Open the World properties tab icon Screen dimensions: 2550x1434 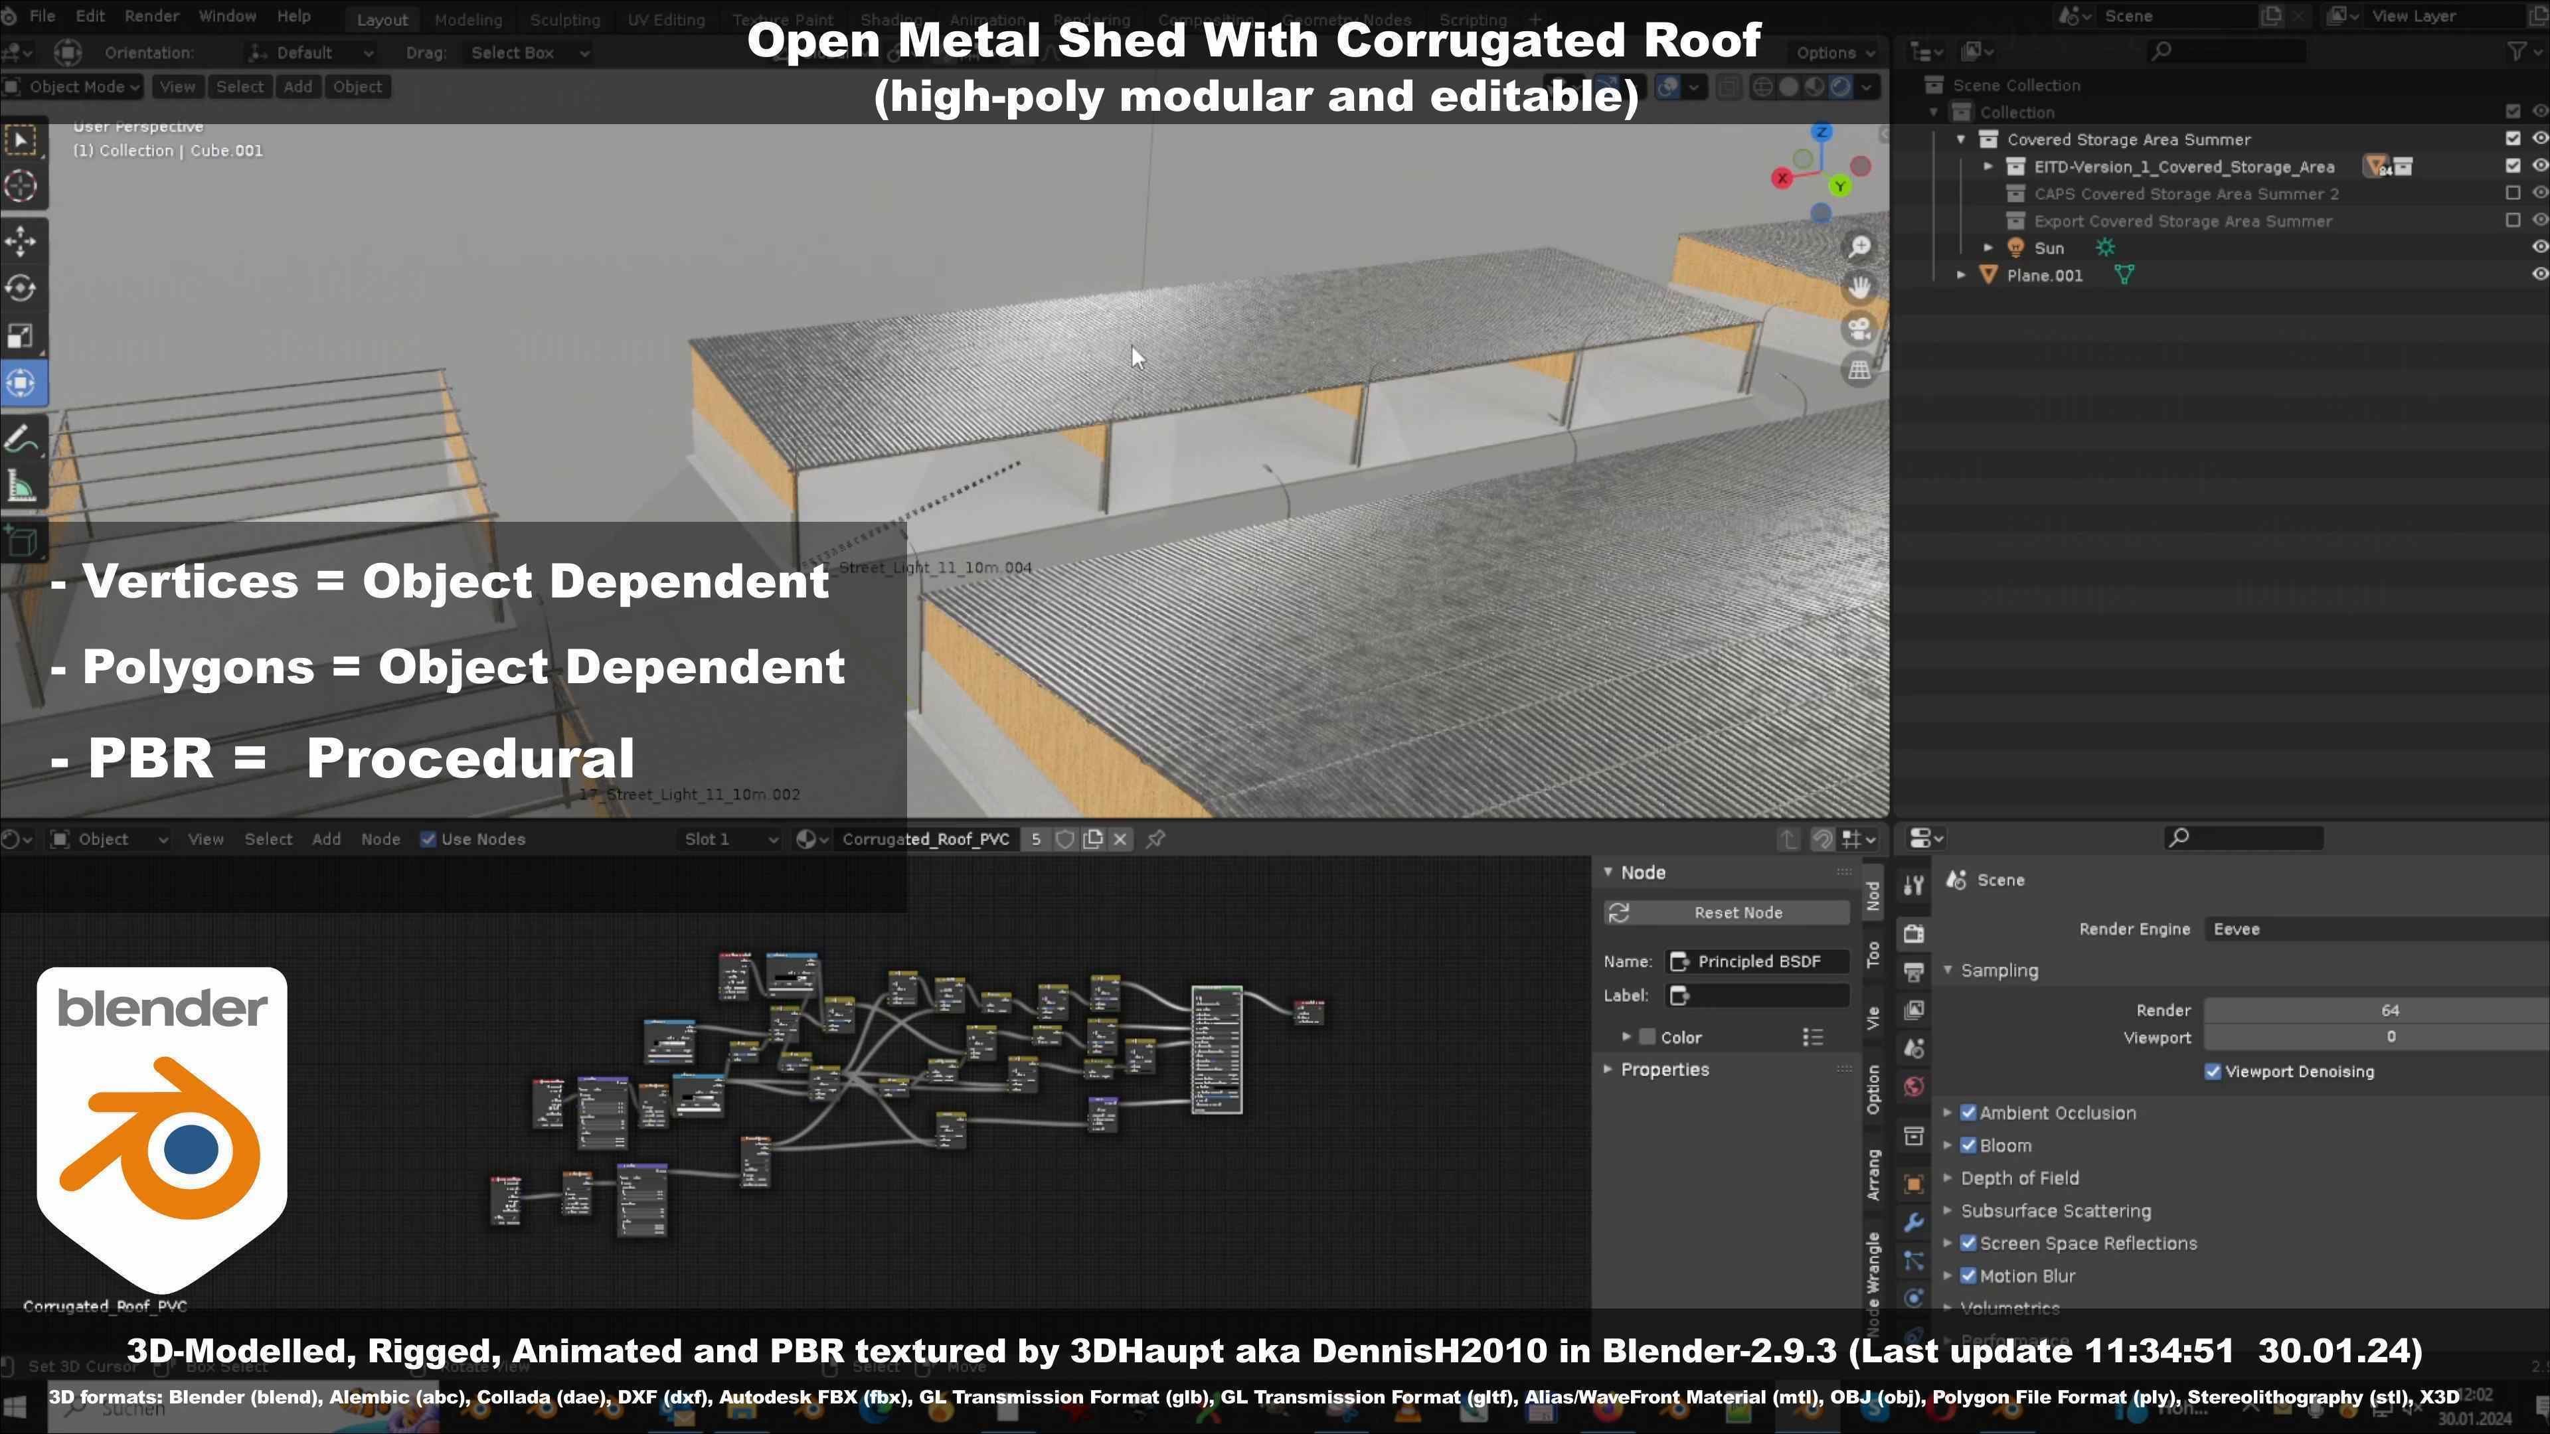point(1913,1087)
